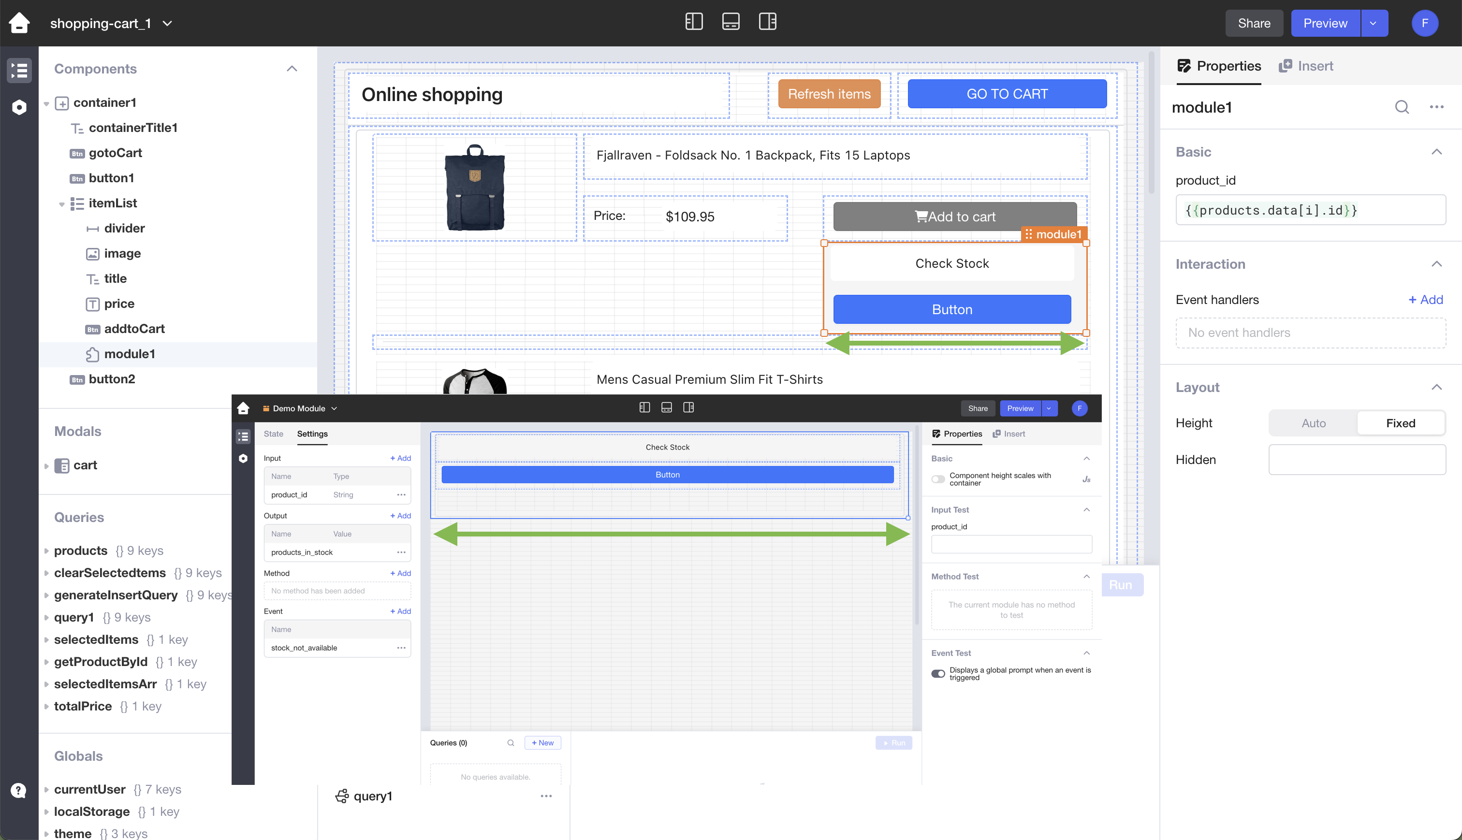Click the home icon in top bar
This screenshot has height=840, width=1462.
pyautogui.click(x=19, y=23)
